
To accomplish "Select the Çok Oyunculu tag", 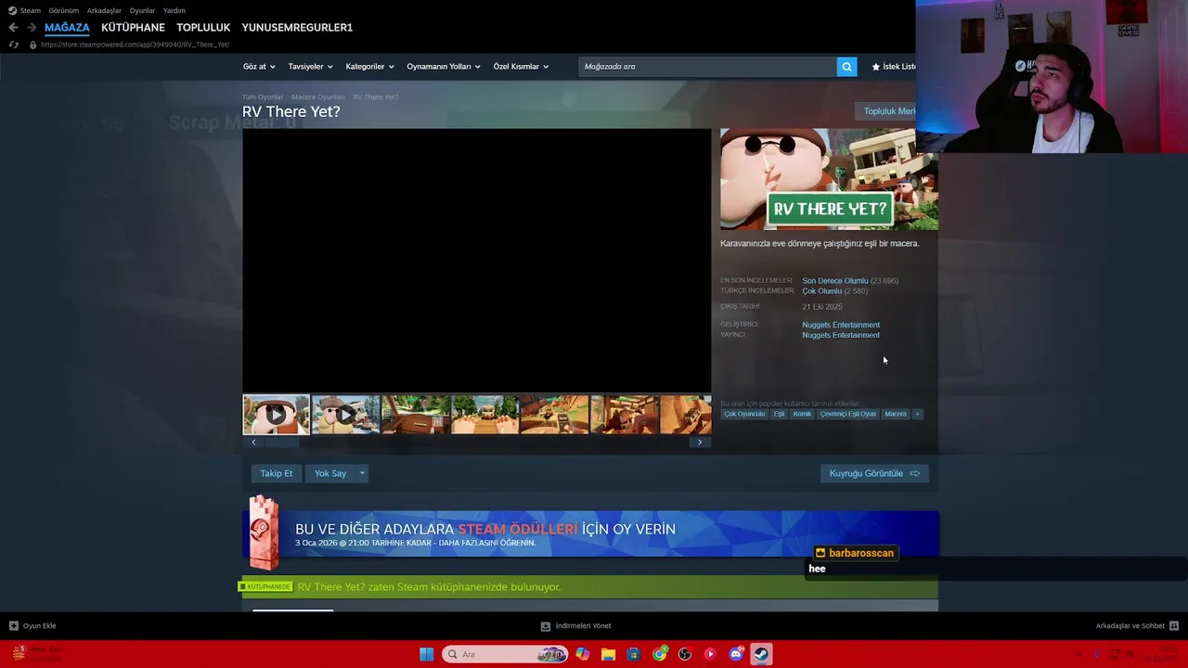I will (x=744, y=414).
